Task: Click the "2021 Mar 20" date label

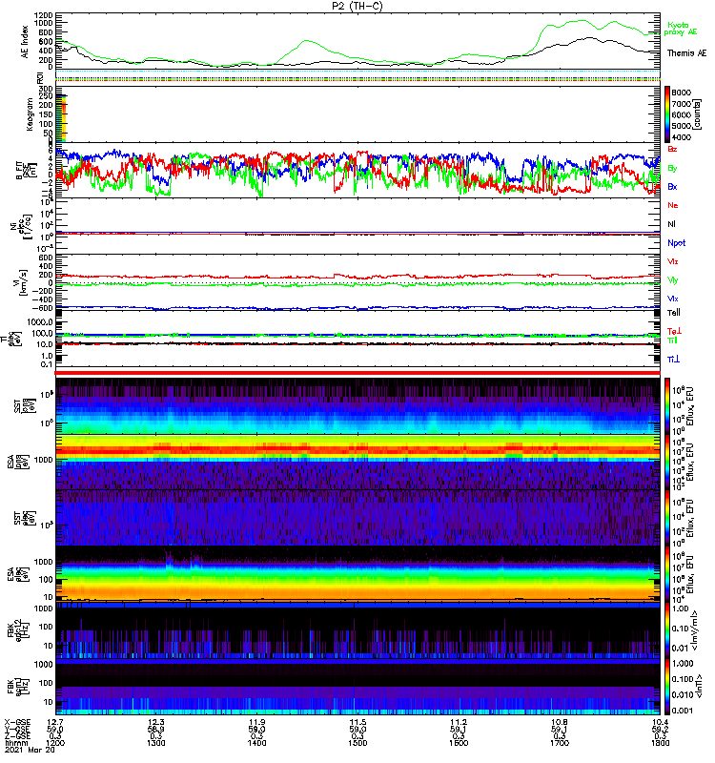Action: (x=30, y=750)
